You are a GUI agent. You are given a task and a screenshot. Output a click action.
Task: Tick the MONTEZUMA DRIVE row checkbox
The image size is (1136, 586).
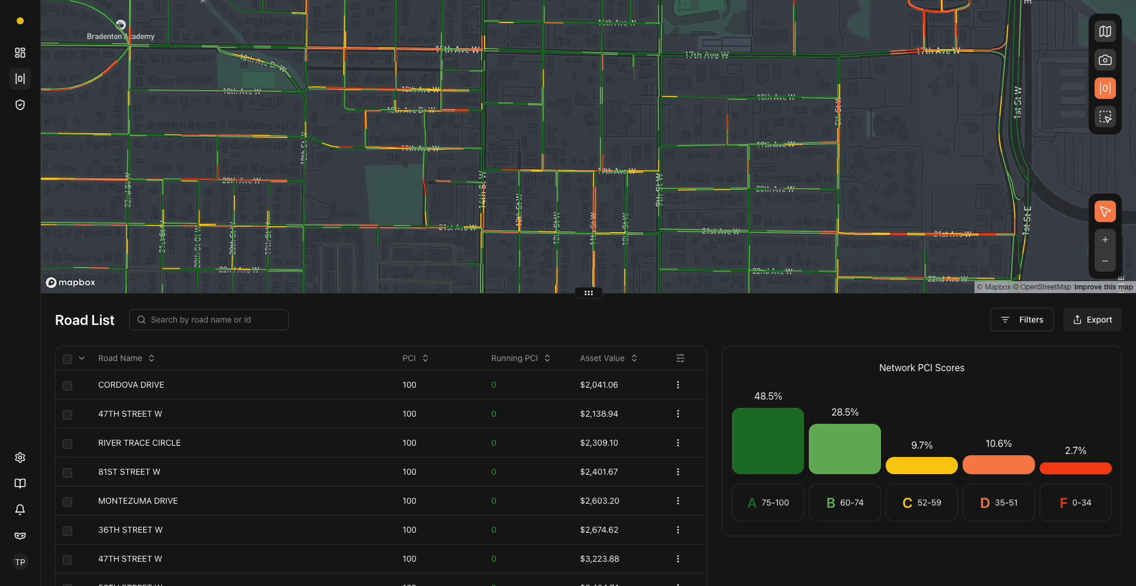[x=67, y=501]
